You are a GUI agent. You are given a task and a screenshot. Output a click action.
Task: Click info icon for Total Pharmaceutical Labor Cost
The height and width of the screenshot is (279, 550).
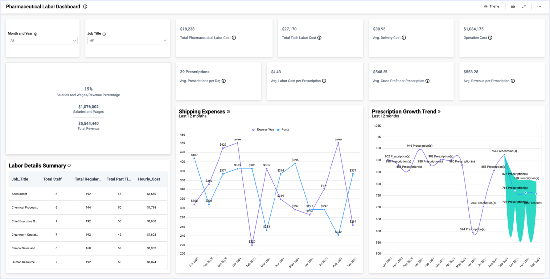click(234, 38)
